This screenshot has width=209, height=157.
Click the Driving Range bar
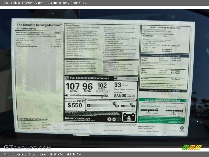pos(87,96)
